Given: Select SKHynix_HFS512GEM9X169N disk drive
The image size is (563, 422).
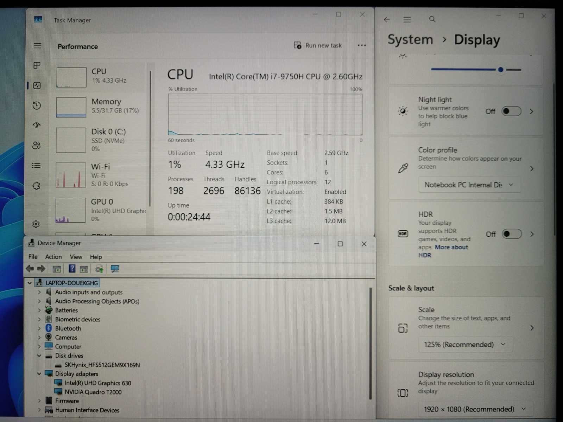Looking at the screenshot, I should coord(102,365).
